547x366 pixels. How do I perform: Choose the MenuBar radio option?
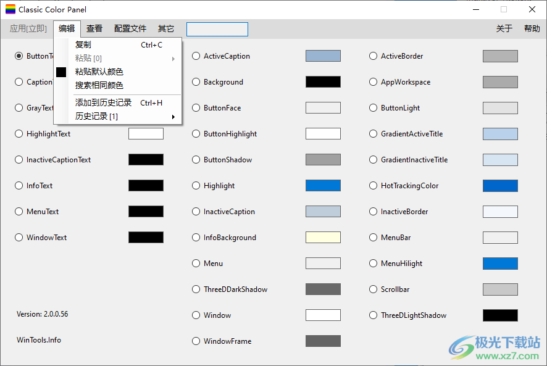pos(374,238)
